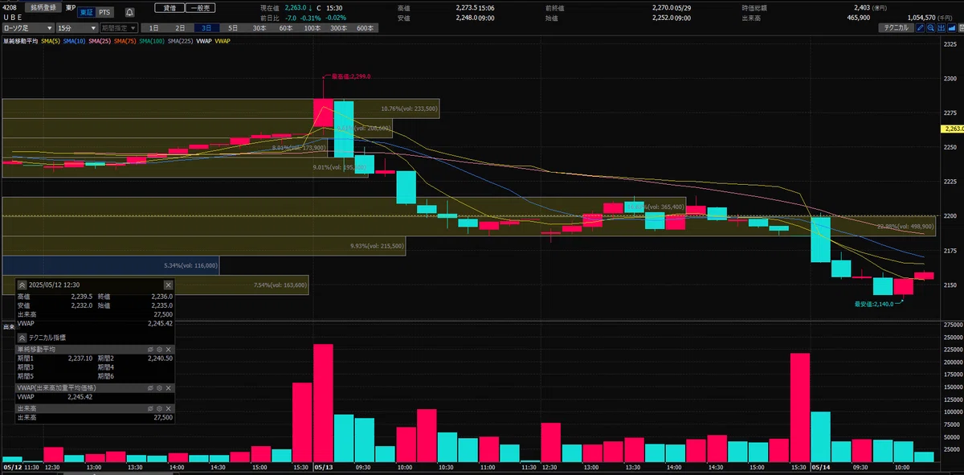This screenshot has height=475, width=964.
Task: Select the 1日 range tab
Action: click(155, 27)
